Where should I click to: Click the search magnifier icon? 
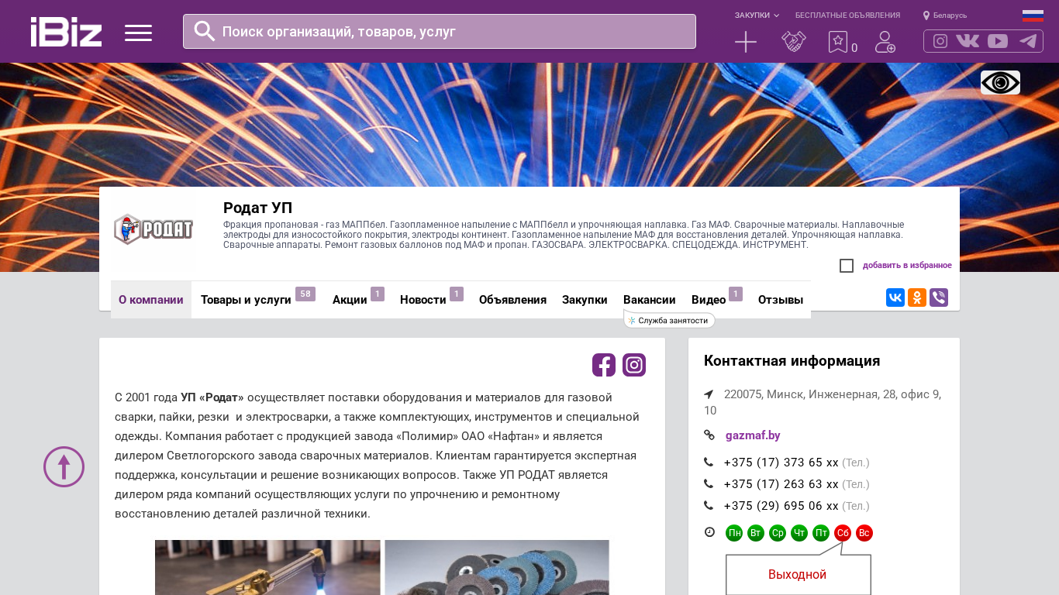click(x=205, y=31)
